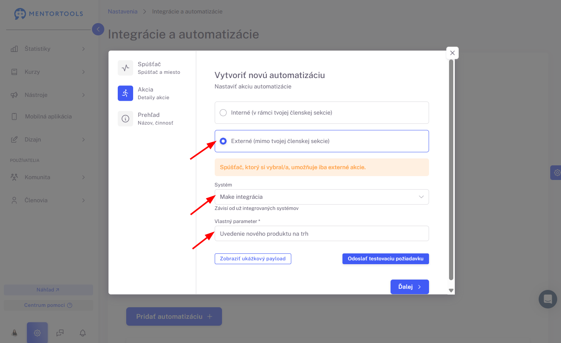
Task: Open the chat messages icon in bottom bar
Action: tap(60, 333)
